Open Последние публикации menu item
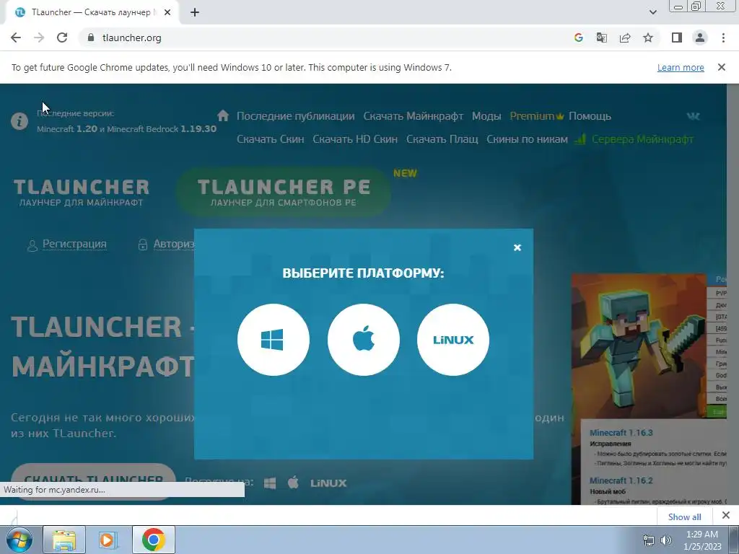The width and height of the screenshot is (739, 554). (x=295, y=116)
